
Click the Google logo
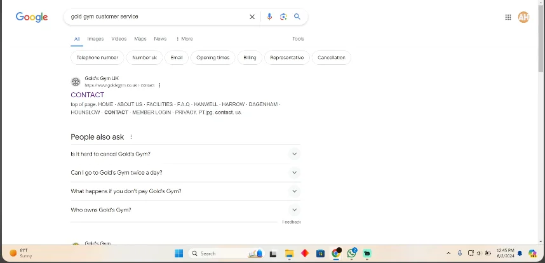(32, 17)
